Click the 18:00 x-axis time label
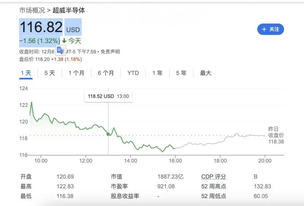Screen dimensions: 304x206 click(220, 161)
